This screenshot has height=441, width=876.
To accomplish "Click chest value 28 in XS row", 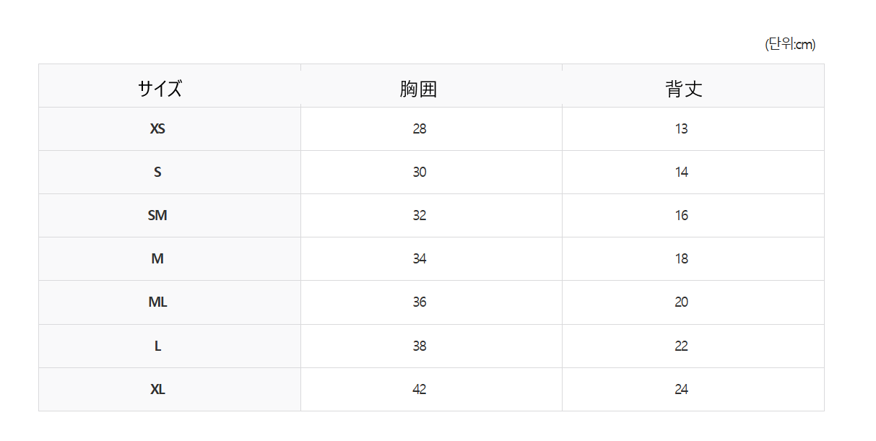I will click(x=420, y=129).
